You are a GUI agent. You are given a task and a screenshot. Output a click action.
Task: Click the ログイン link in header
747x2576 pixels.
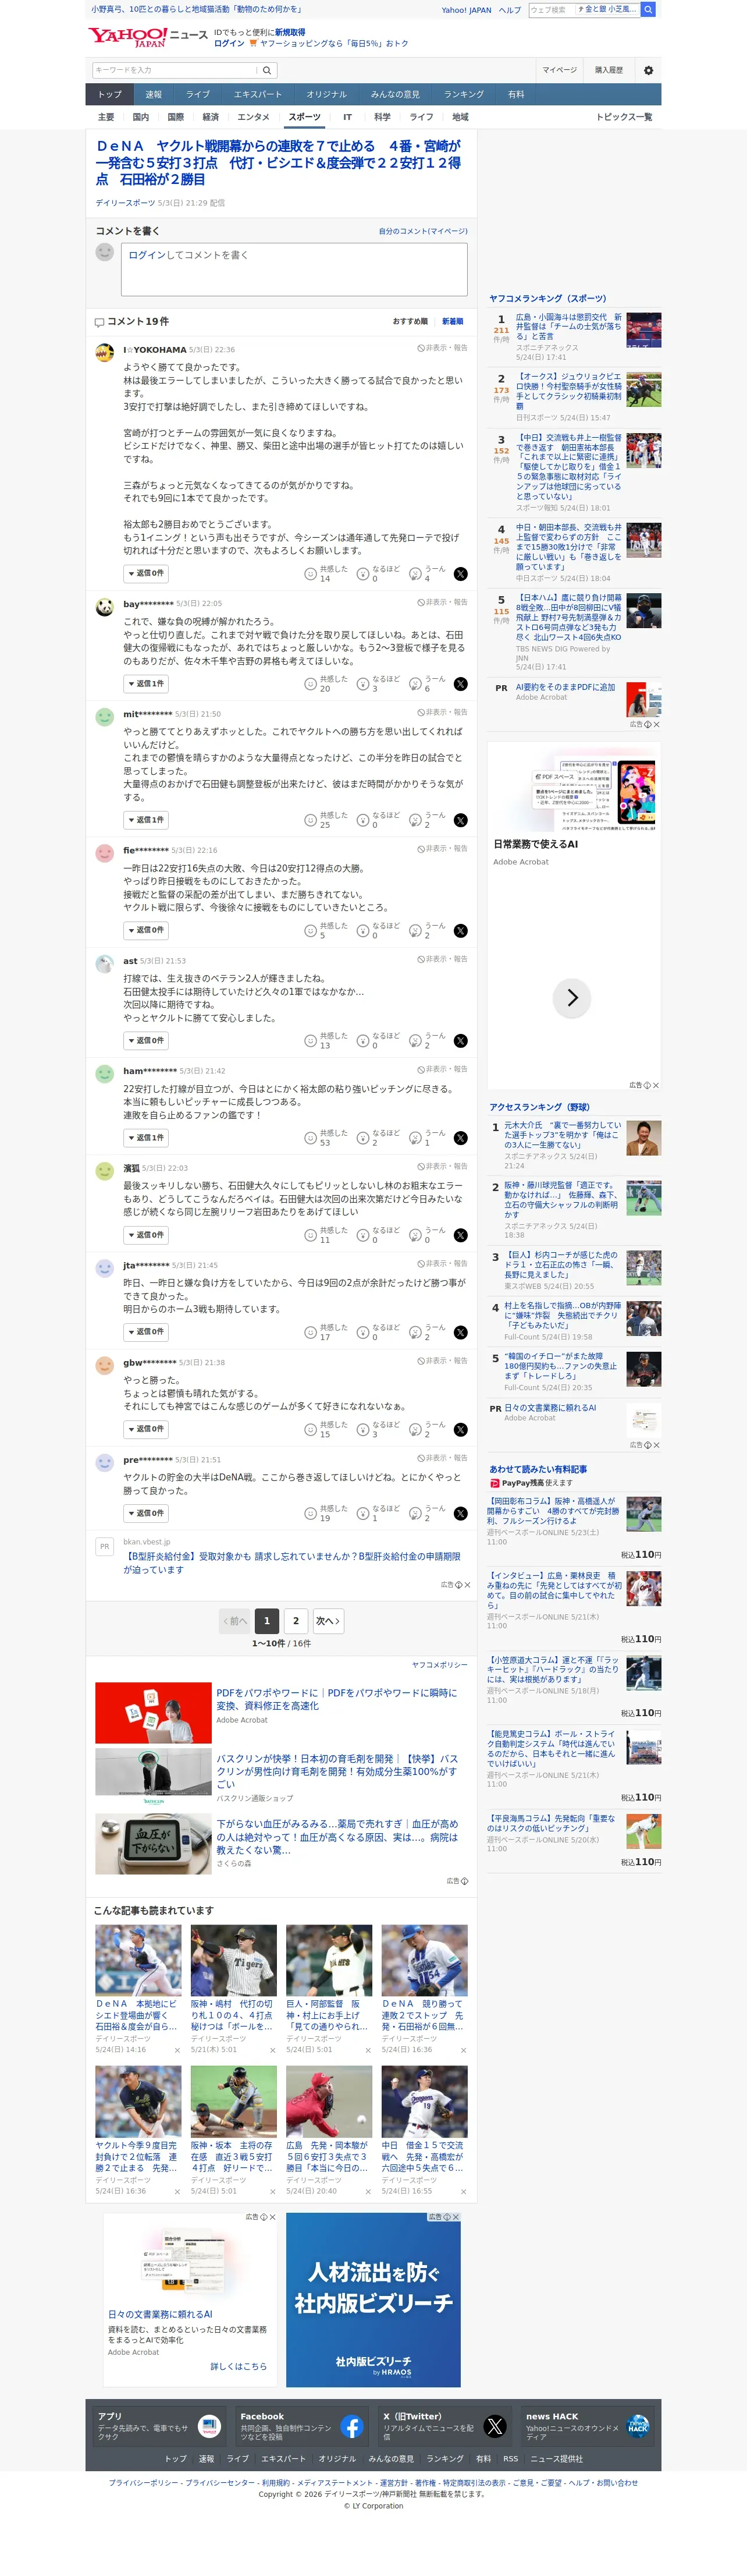click(x=229, y=44)
